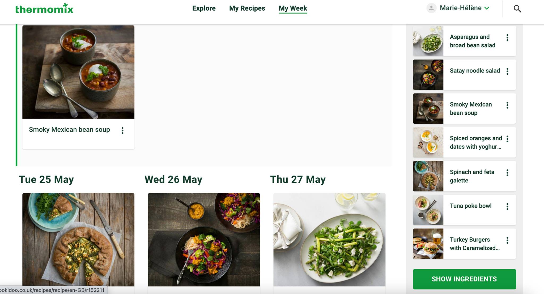Click the user avatar icon

point(431,8)
